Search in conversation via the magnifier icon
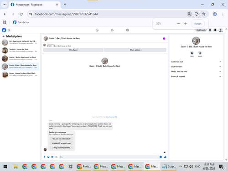 tap(200, 53)
